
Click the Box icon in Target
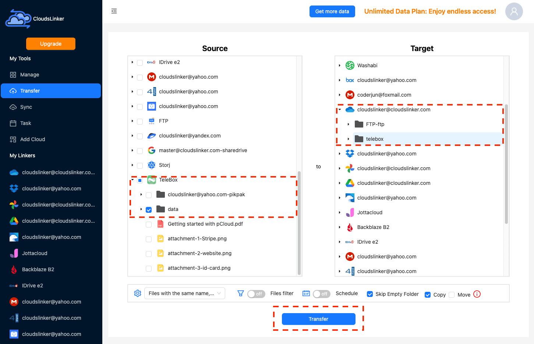[x=350, y=80]
